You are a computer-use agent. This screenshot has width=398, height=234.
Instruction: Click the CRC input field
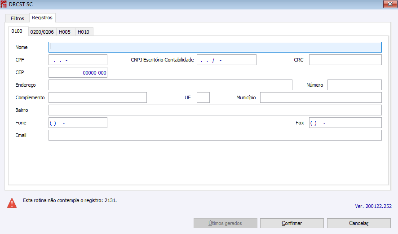pos(345,60)
